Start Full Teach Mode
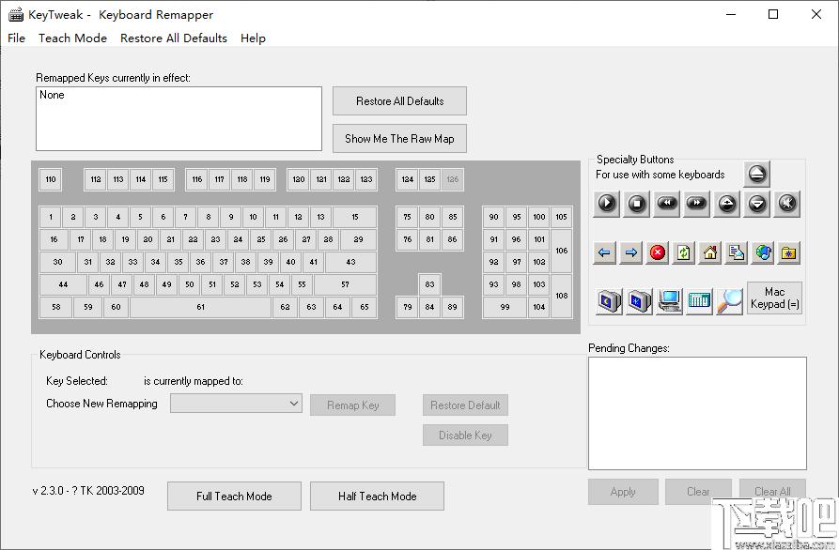 click(x=234, y=496)
